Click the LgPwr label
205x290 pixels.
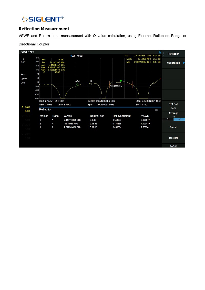tap(24, 79)
